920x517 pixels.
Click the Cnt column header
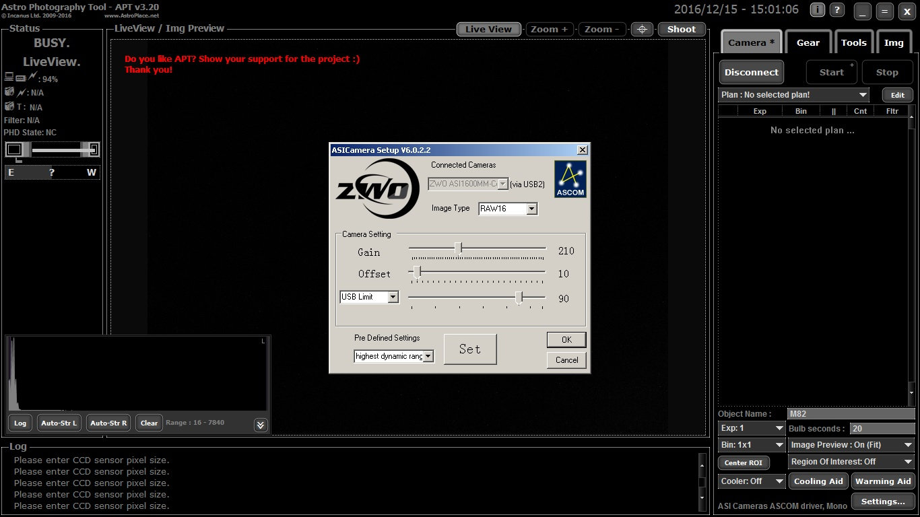860,111
